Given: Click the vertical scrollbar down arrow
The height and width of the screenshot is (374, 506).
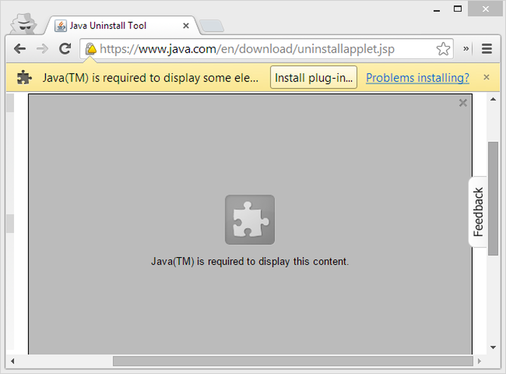Looking at the screenshot, I should (493, 348).
